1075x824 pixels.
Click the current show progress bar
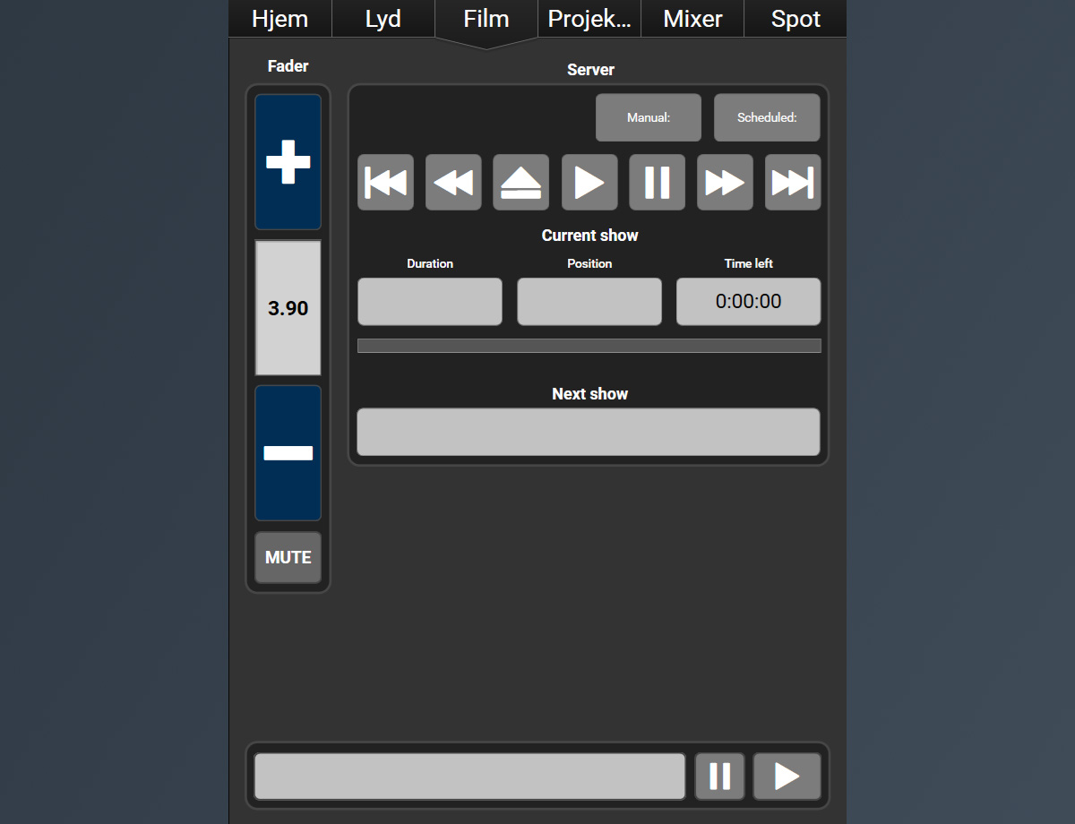[x=589, y=346]
